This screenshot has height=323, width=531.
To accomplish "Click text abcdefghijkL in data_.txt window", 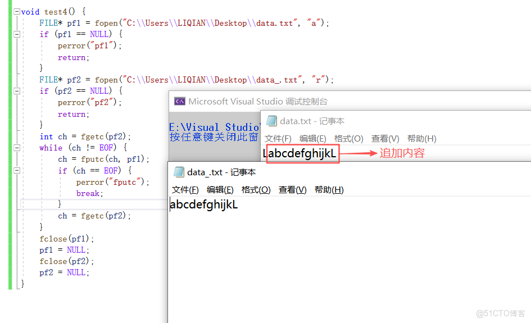I will pyautogui.click(x=204, y=204).
